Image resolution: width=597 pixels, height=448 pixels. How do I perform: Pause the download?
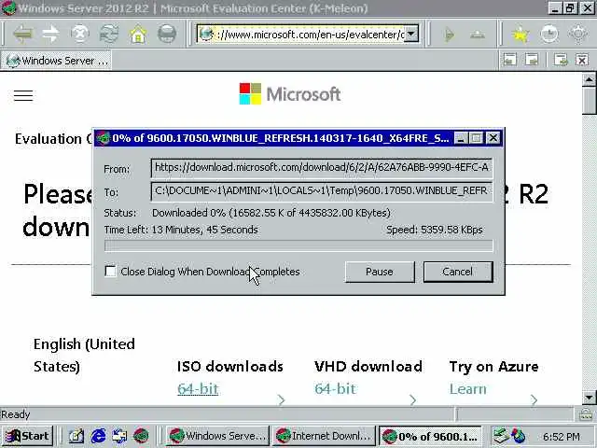(380, 272)
